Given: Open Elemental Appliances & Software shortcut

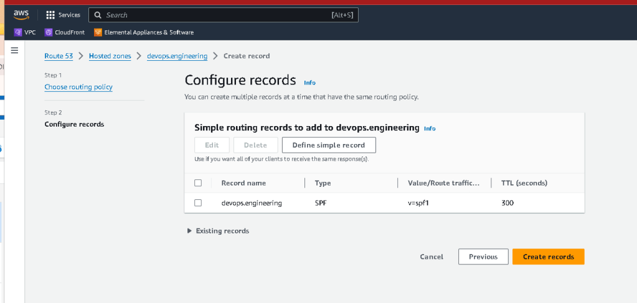Looking at the screenshot, I should coord(144,32).
